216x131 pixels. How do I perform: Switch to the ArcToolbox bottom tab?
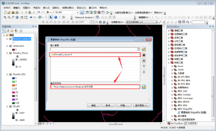coord(175,123)
